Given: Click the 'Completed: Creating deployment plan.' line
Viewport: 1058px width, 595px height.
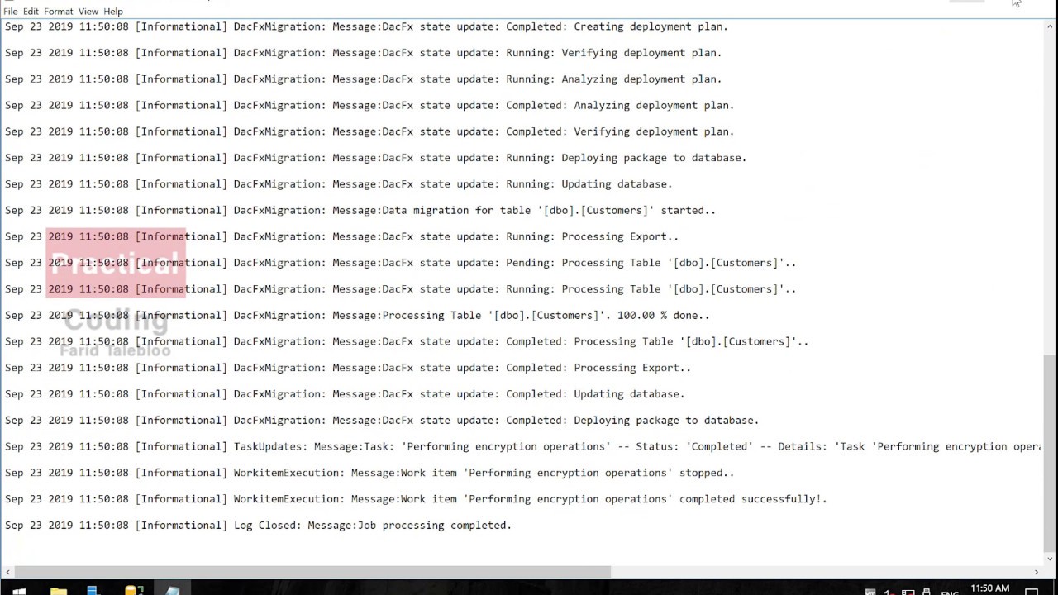Looking at the screenshot, I should tap(366, 26).
